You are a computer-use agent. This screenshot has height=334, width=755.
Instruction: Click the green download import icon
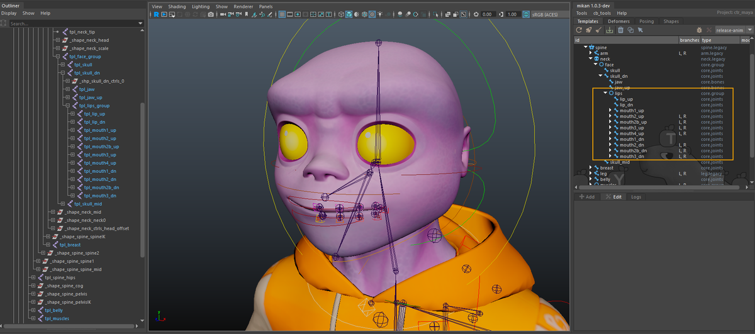point(610,30)
